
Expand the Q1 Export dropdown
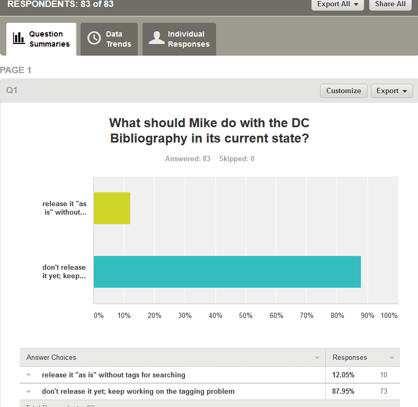tap(392, 91)
